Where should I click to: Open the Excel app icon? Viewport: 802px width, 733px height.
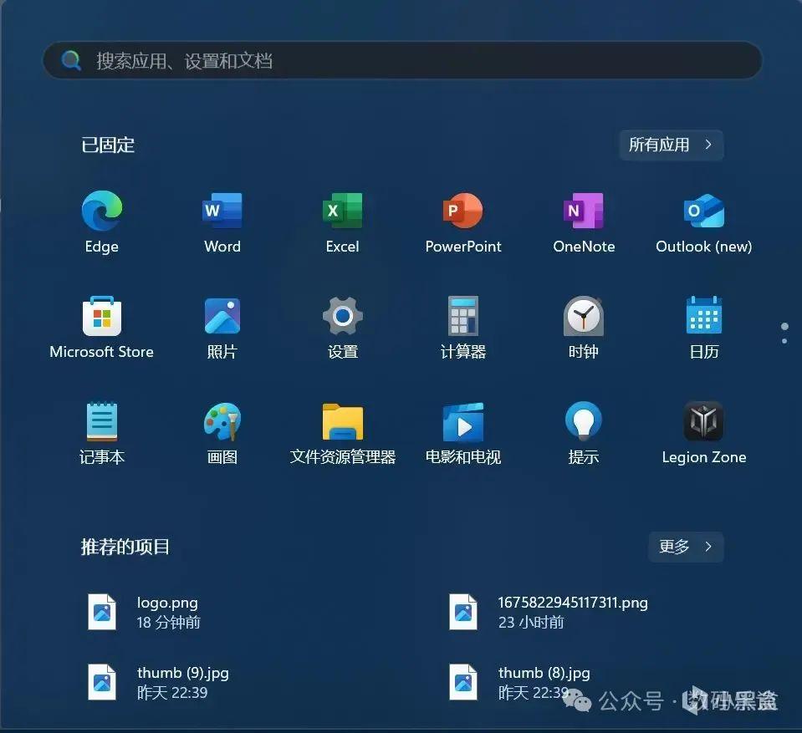click(x=342, y=211)
